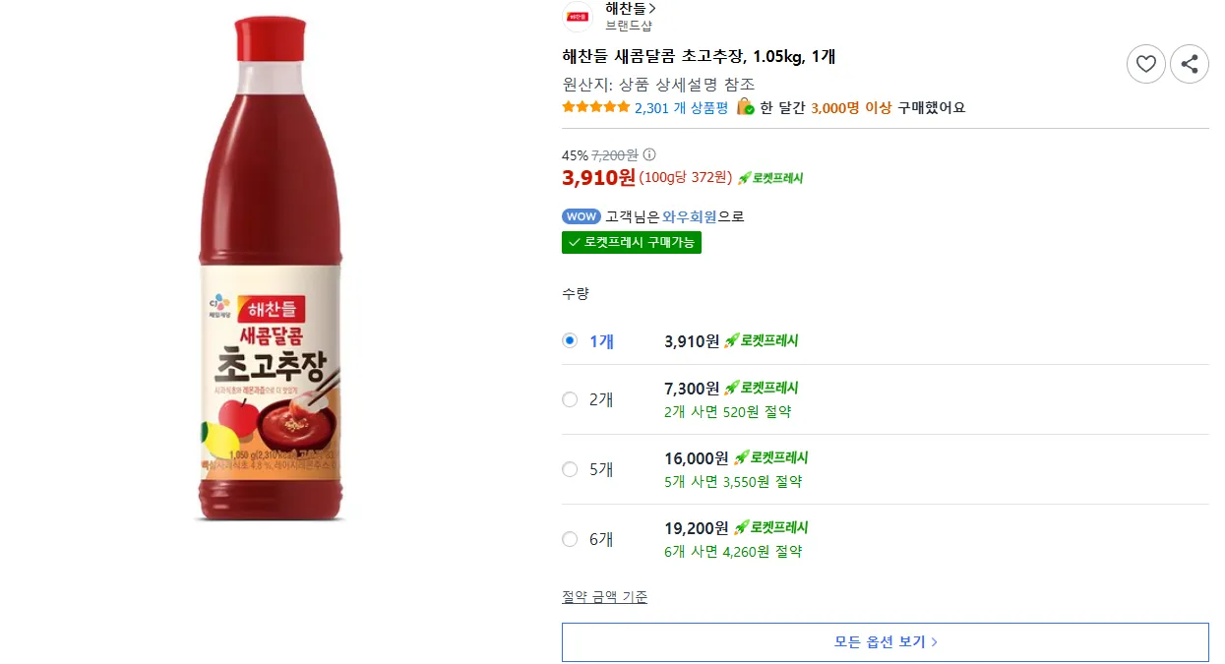This screenshot has height=664, width=1225.
Task: Click the five-star rating icons
Action: point(595,107)
